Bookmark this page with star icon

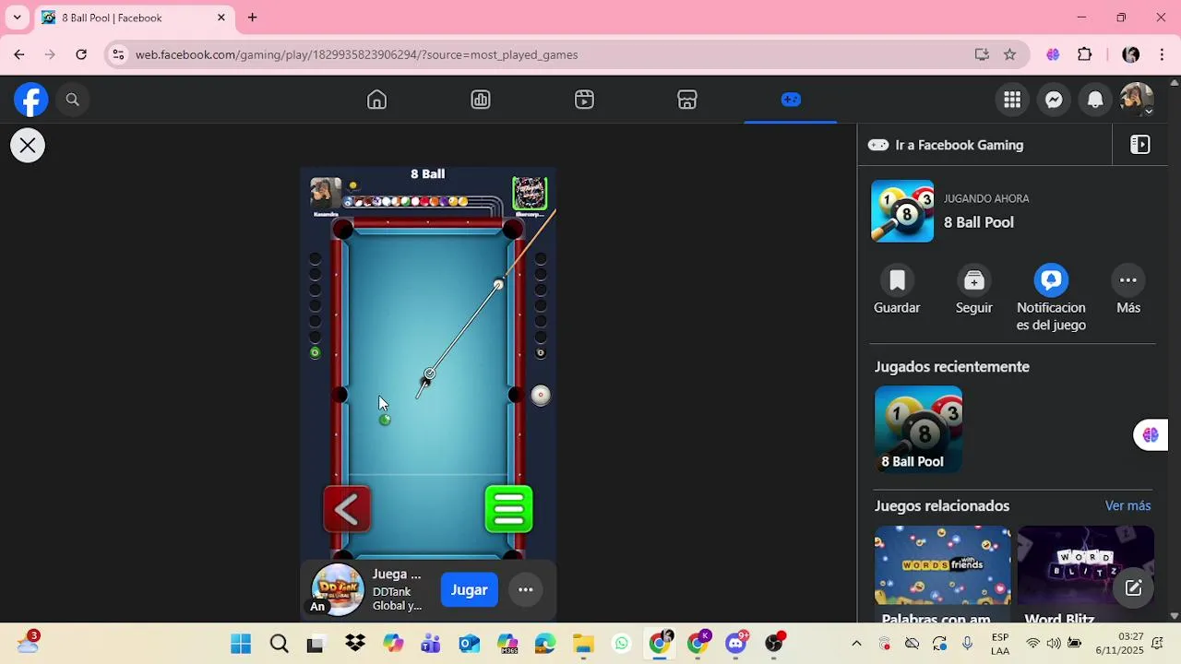pos(1010,54)
